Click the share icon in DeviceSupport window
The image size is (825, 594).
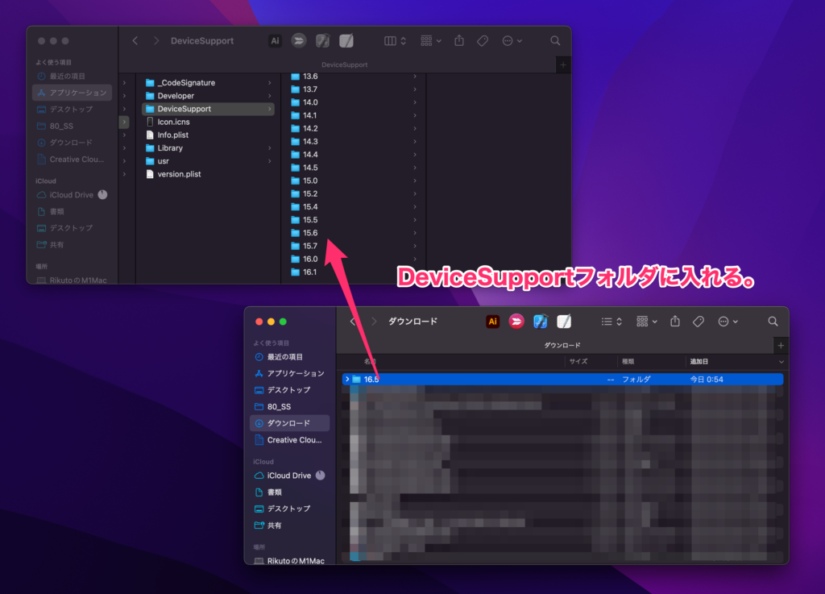coord(459,40)
